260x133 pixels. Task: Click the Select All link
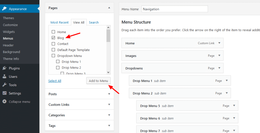coord(55,81)
